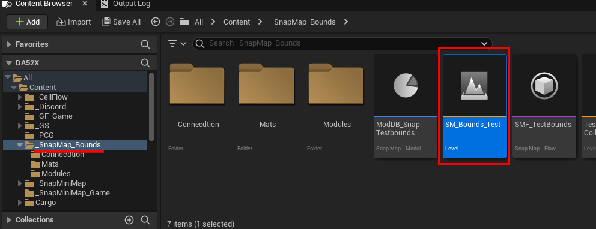Click the Import button
Screen dimensions: 596x229
(x=74, y=22)
